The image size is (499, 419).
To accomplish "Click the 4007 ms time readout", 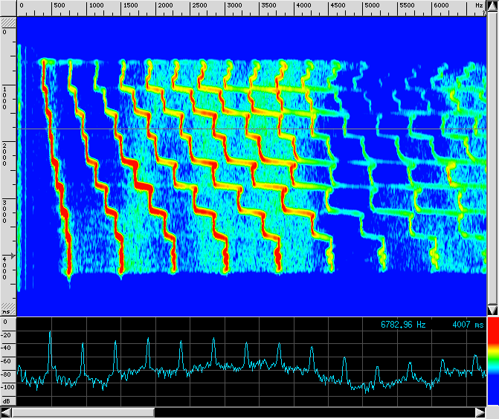I will pos(468,325).
